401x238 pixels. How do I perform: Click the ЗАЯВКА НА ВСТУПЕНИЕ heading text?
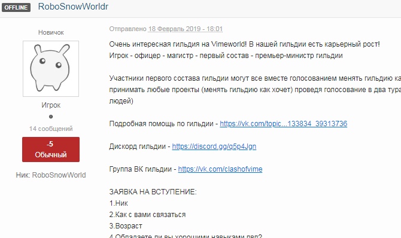pos(153,192)
